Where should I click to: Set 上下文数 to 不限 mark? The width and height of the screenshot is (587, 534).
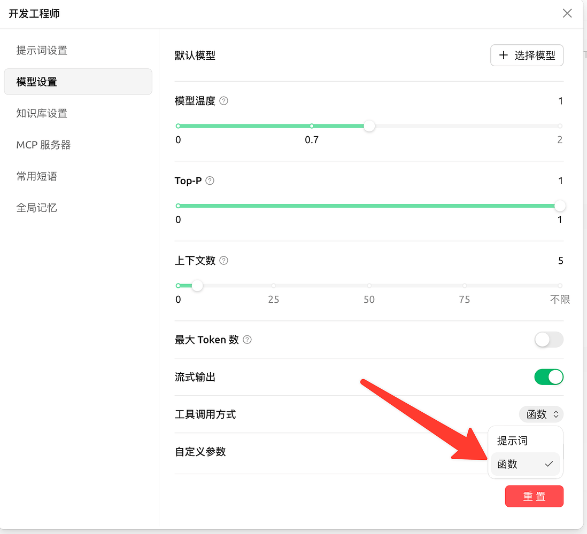(x=560, y=286)
